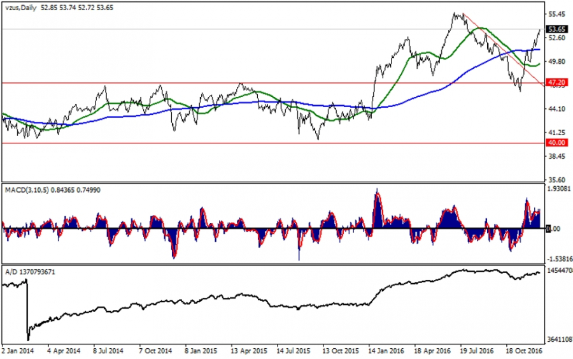Select the 14 Jul 2015 date marker
Screen dimensions: 573x359
(294, 350)
